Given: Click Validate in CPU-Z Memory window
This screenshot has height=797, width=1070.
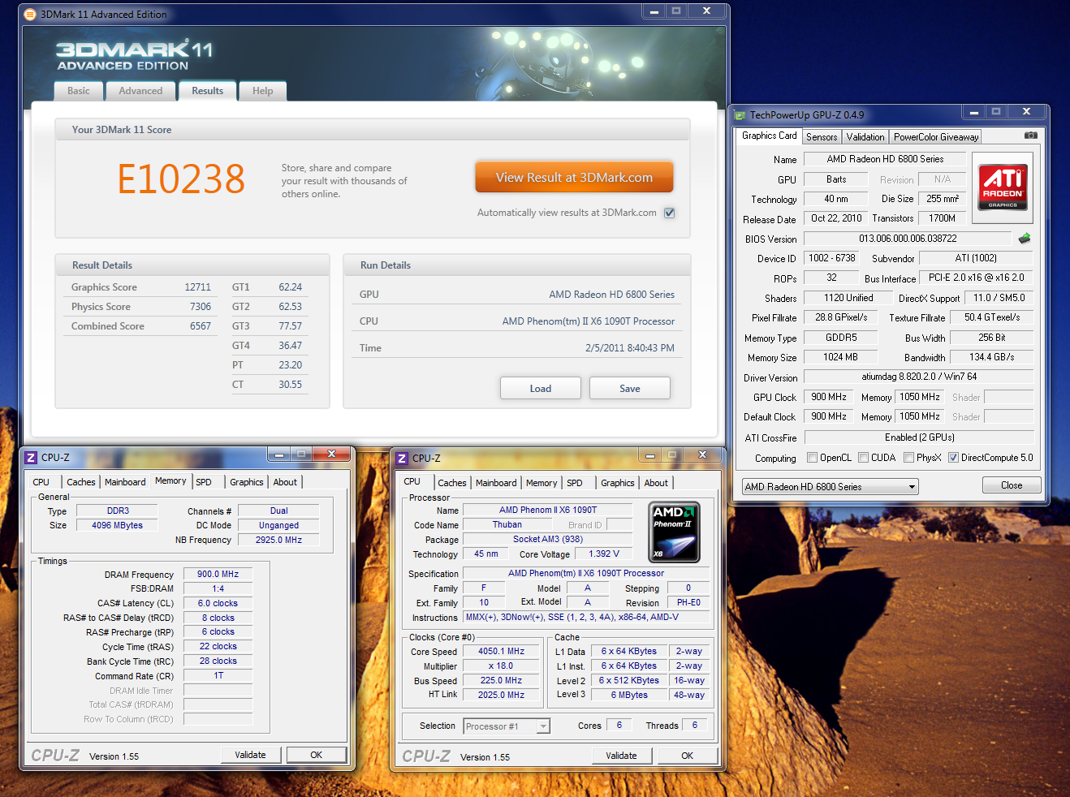Looking at the screenshot, I should (x=251, y=755).
